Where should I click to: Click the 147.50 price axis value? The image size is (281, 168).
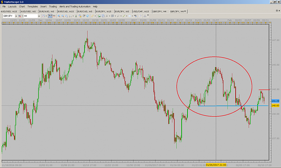point(276,40)
